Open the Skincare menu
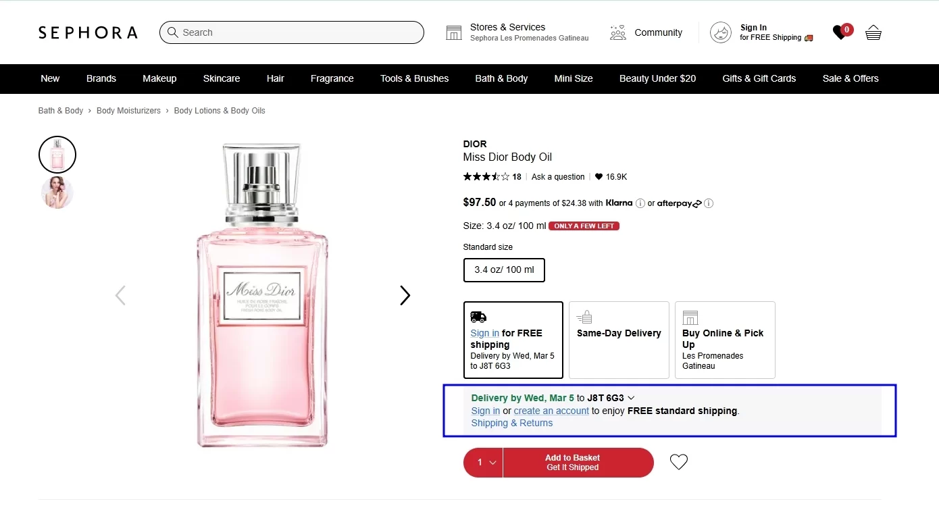The height and width of the screenshot is (514, 939). pos(222,78)
